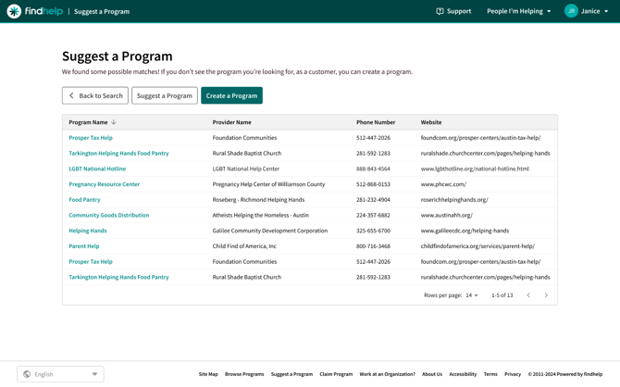The height and width of the screenshot is (387, 620).
Task: Open Pregnancy Resource Center program link
Action: point(104,184)
